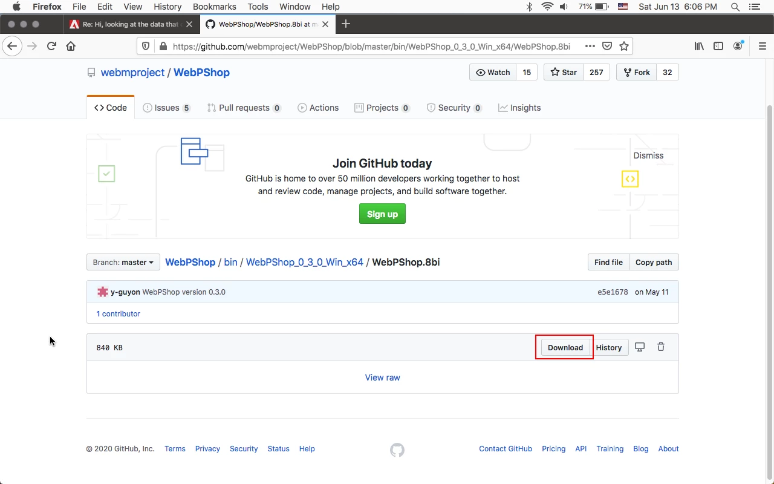Open commit e5e1678 link
Viewport: 774px width, 484px height.
[613, 292]
